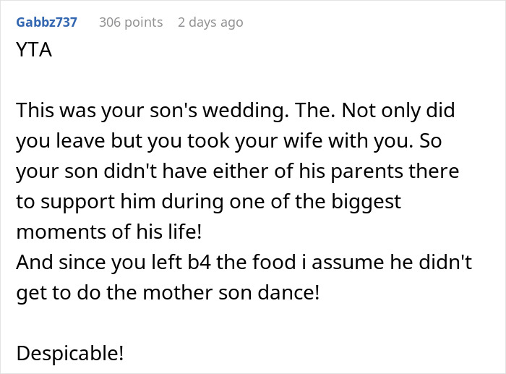Open the Gabbz737 user profile link

coord(46,22)
